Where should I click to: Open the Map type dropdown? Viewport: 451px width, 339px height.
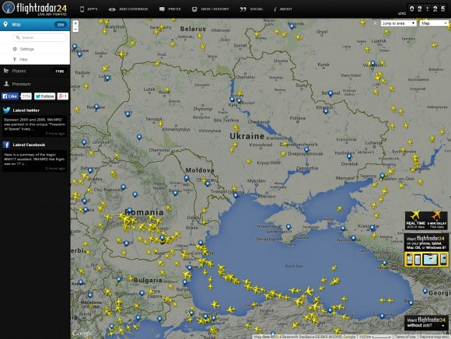[434, 23]
